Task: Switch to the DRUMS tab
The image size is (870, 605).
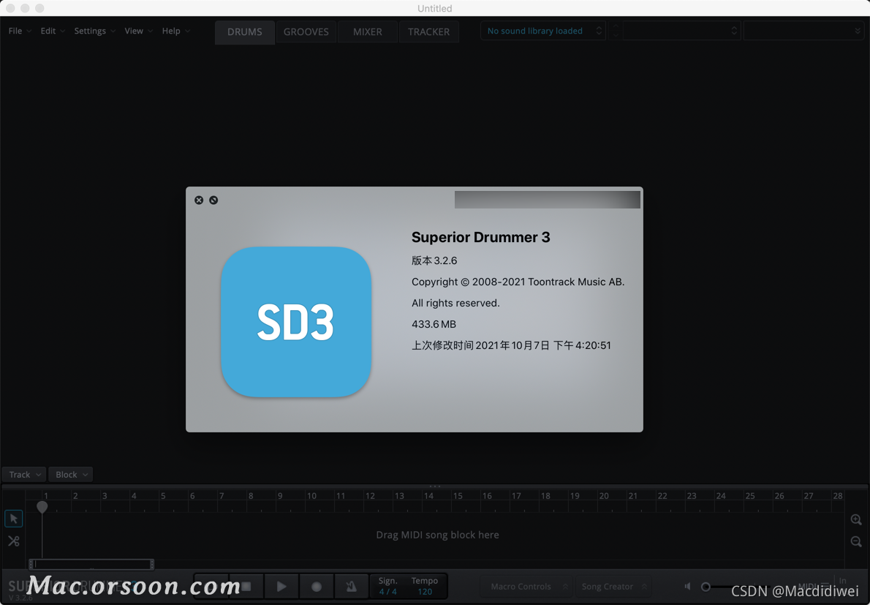Action: pos(245,31)
